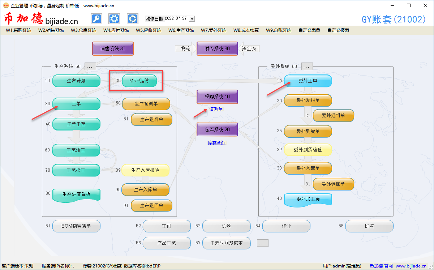434x270 pixels.
Task: Open 生产计划 in the production flow
Action: point(76,81)
